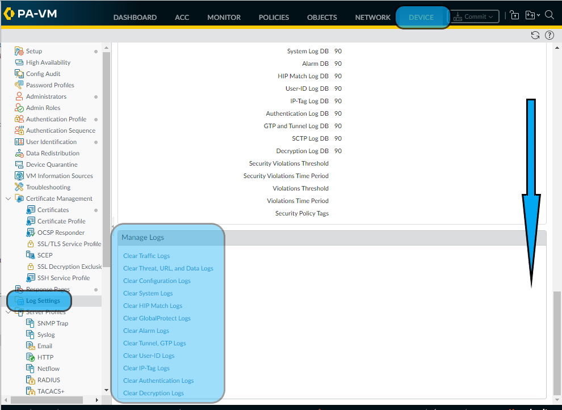Viewport: 562px width, 410px height.
Task: Open the NETWORK tab
Action: click(373, 17)
